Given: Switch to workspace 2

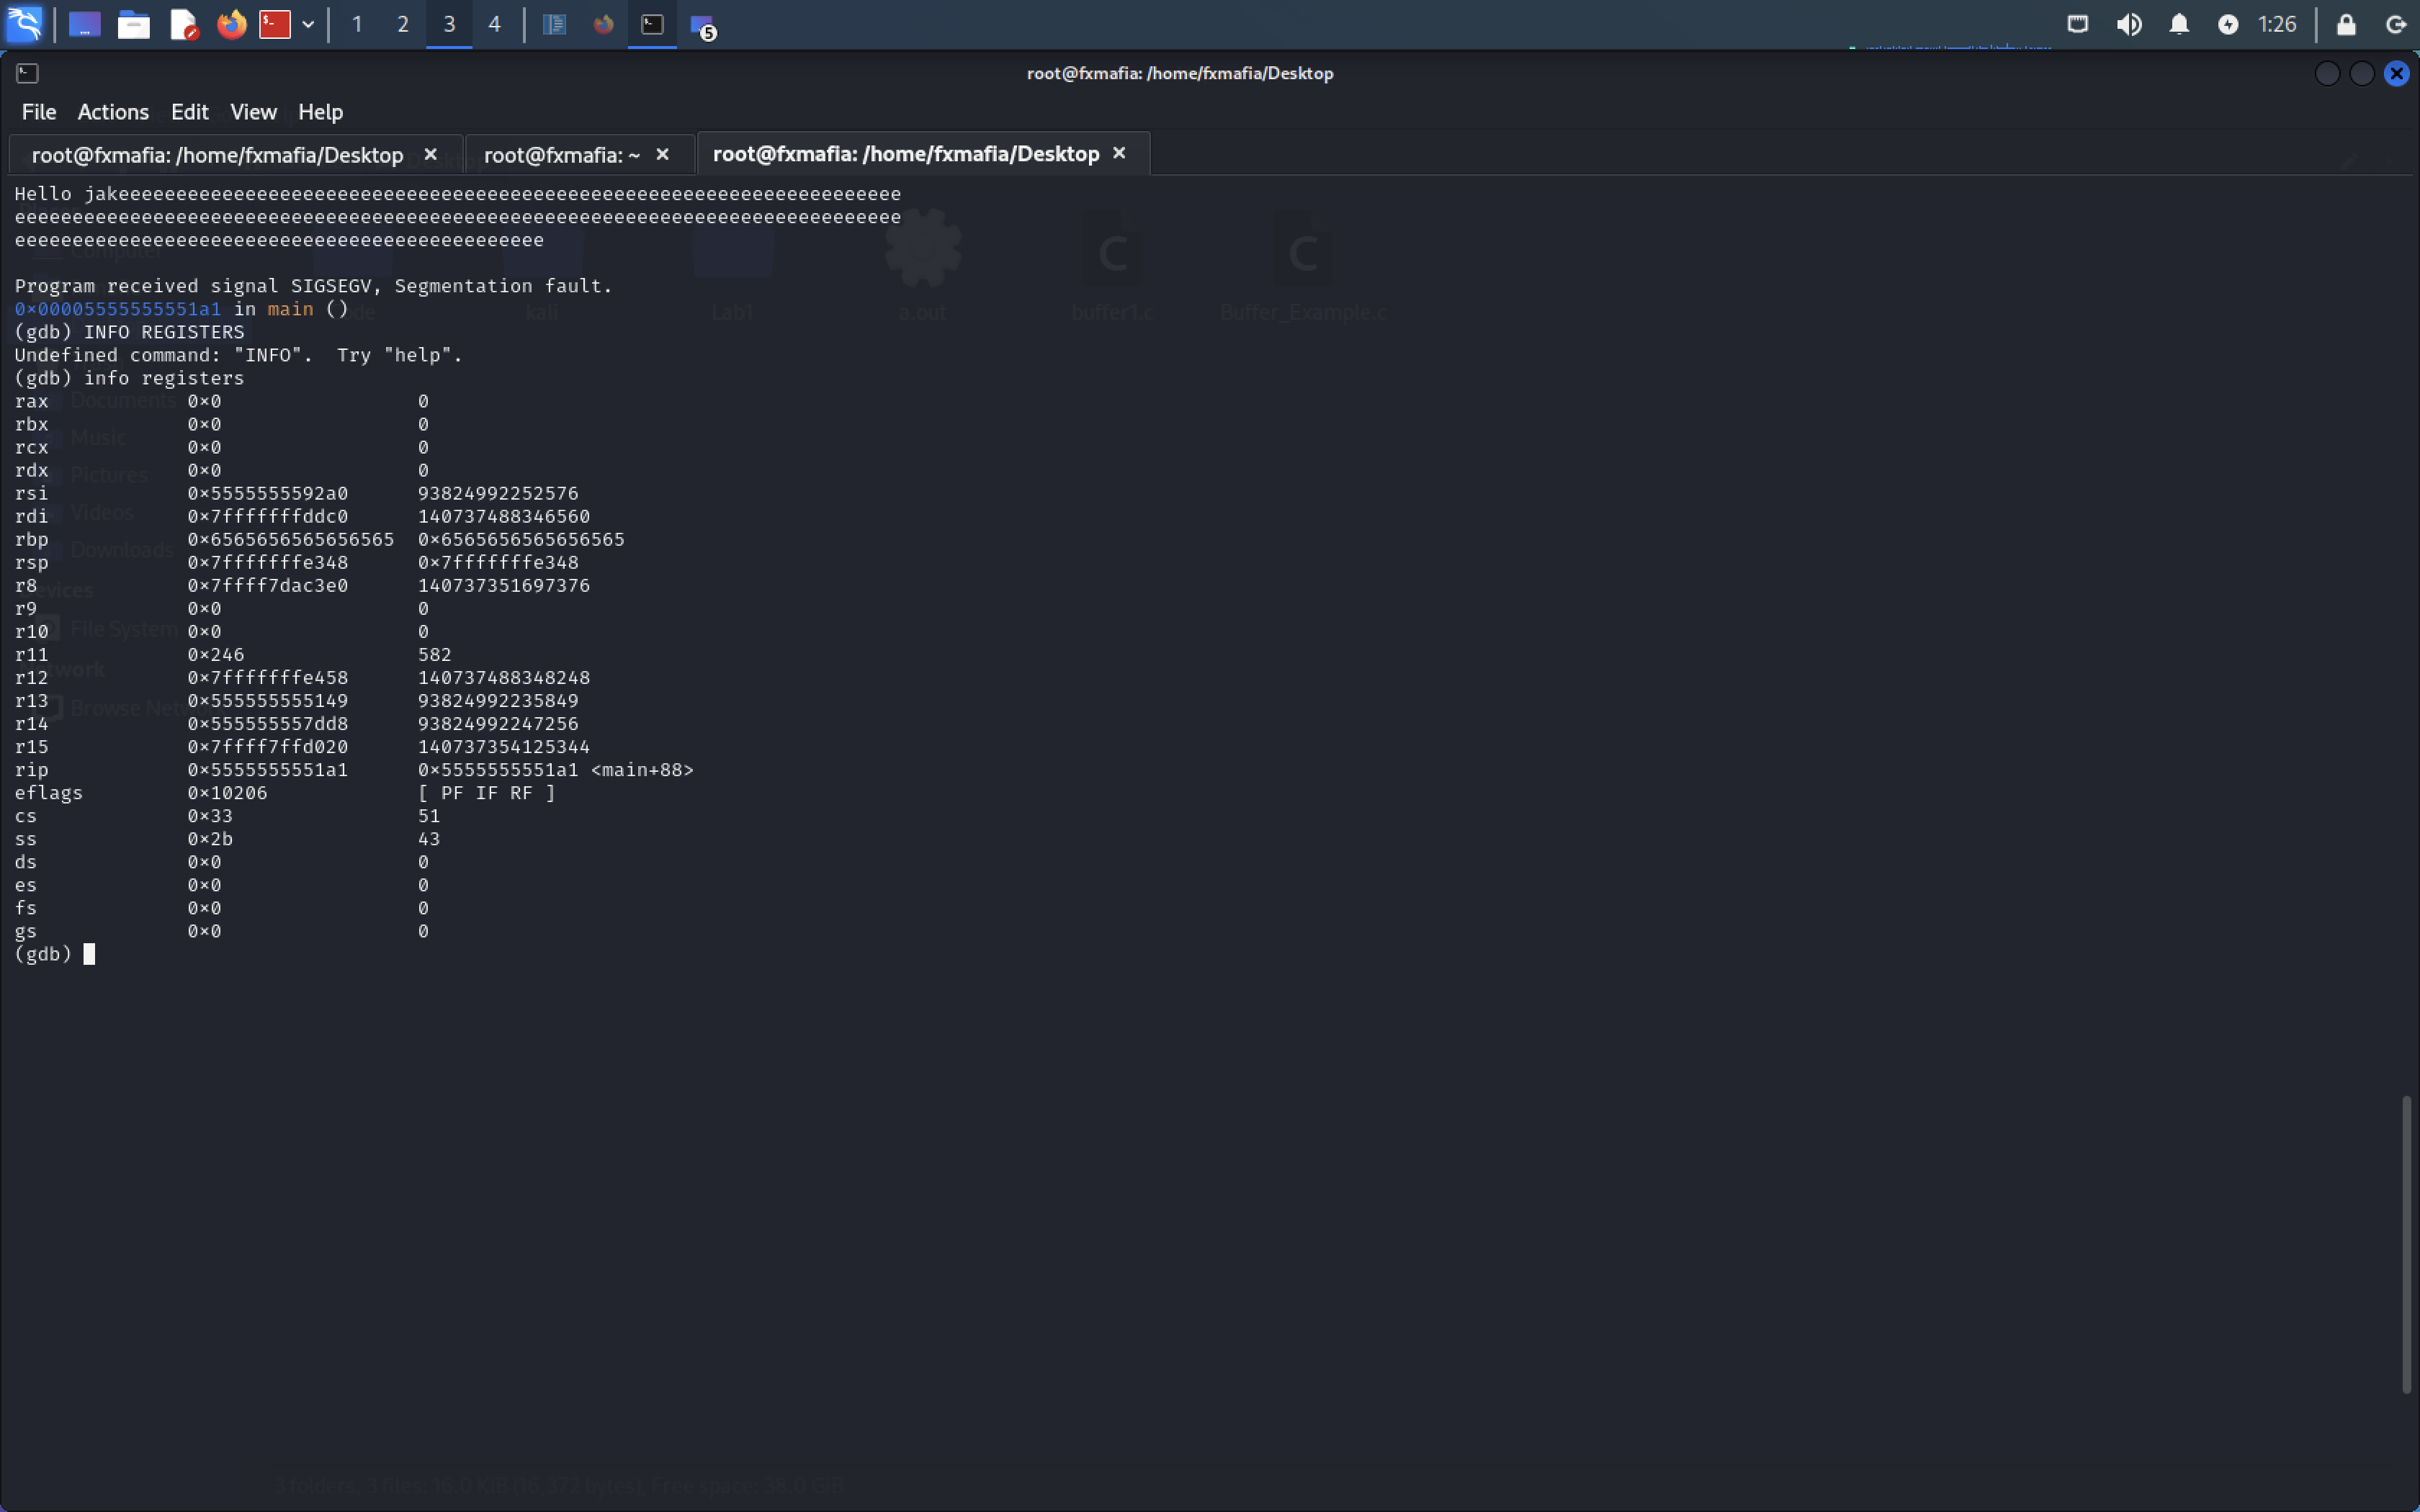Looking at the screenshot, I should pos(403,24).
